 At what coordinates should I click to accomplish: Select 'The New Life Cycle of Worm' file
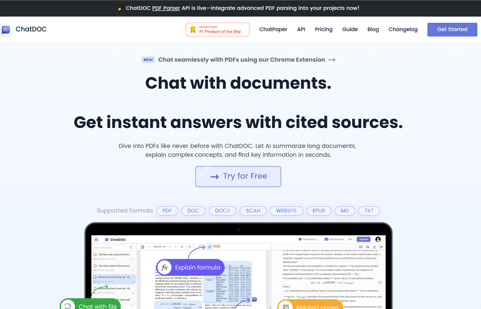(x=114, y=257)
